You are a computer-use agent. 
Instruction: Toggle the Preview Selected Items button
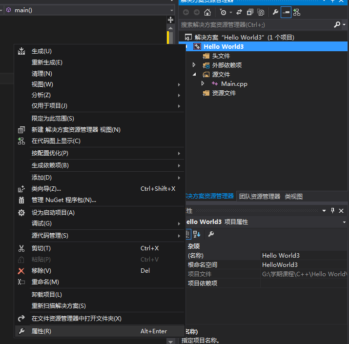coord(286,12)
